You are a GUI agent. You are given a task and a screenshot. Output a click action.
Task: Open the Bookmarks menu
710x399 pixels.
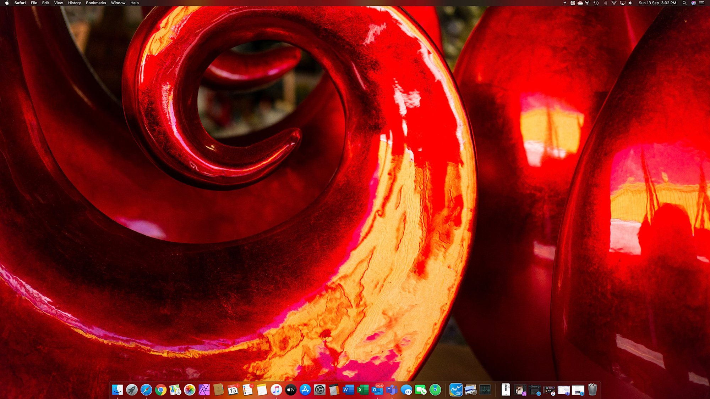click(96, 3)
